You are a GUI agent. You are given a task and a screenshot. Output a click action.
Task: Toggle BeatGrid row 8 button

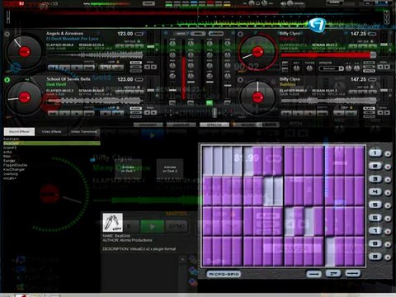click(375, 243)
